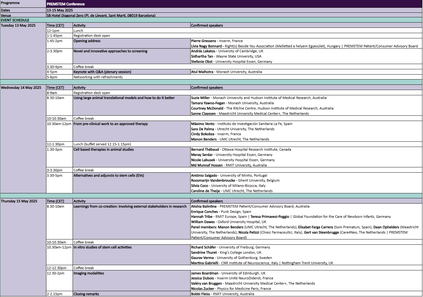Select the '3.30-5pm' time cell
This screenshot has width=423, height=297.
[59, 183]
